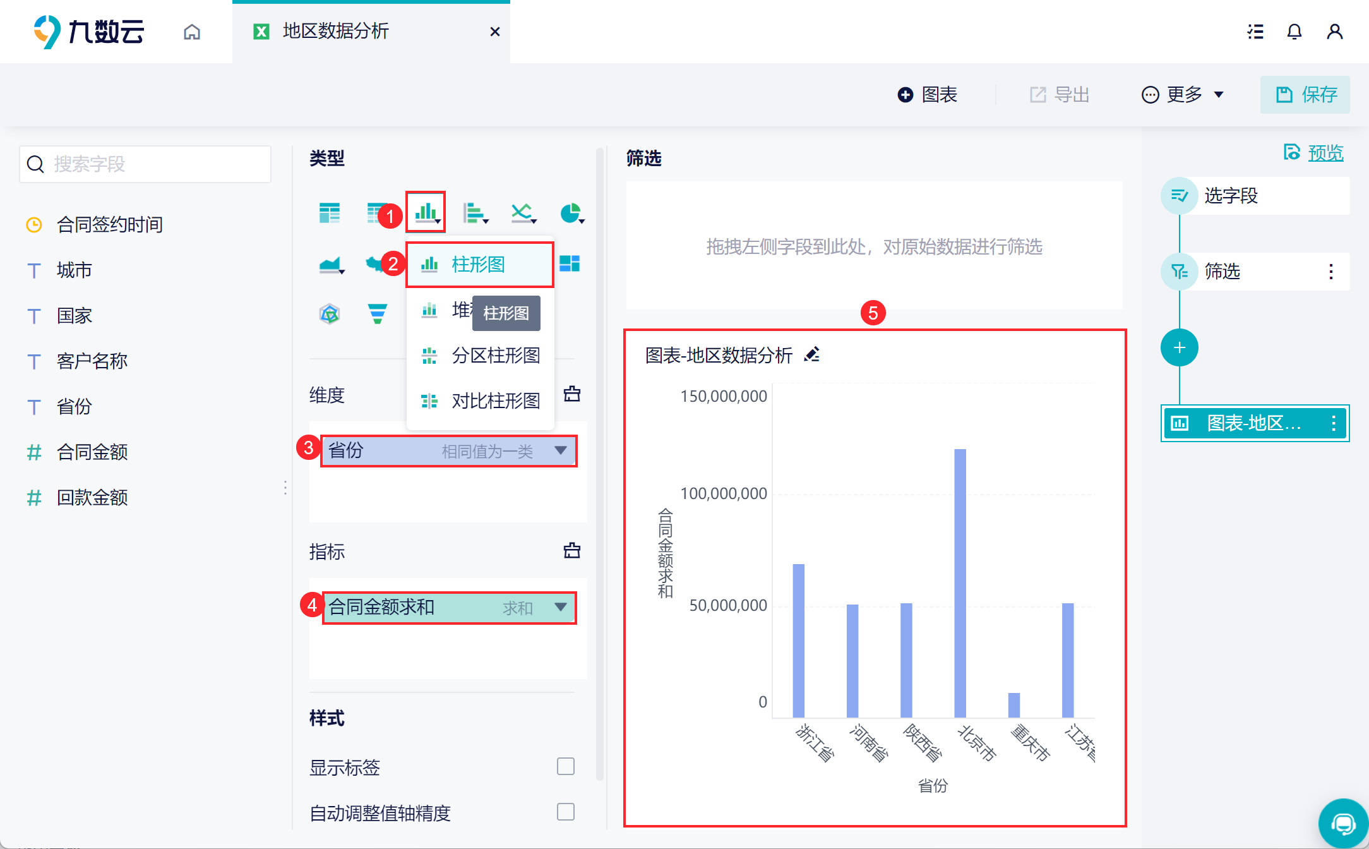The height and width of the screenshot is (849, 1369).
Task: Click the teal plus add-step button
Action: pos(1179,347)
